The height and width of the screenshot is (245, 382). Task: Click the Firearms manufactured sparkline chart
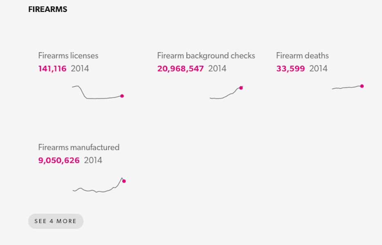coord(99,185)
